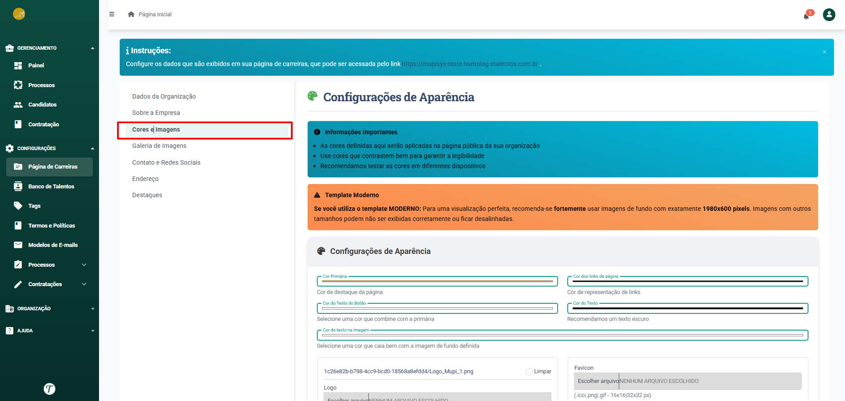The height and width of the screenshot is (401, 845).
Task: Open the Tags sidebar item
Action: click(34, 206)
